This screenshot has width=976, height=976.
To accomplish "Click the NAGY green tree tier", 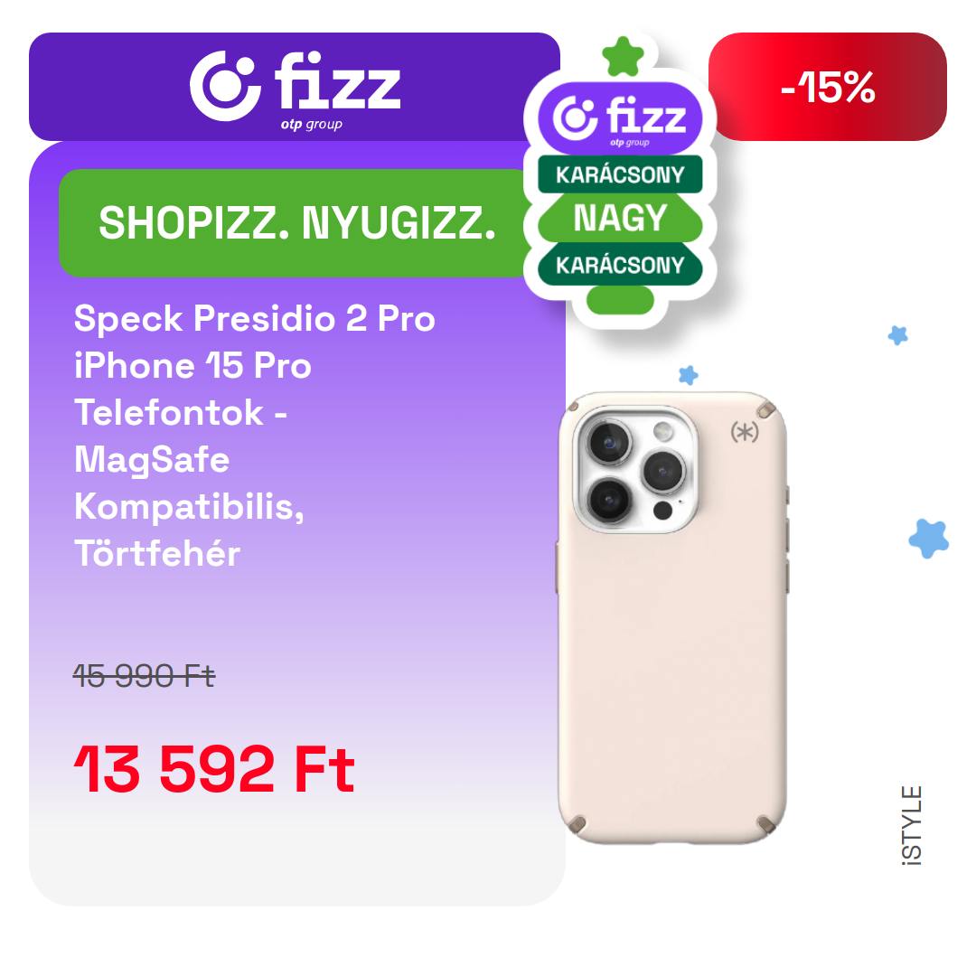I will pyautogui.click(x=620, y=218).
